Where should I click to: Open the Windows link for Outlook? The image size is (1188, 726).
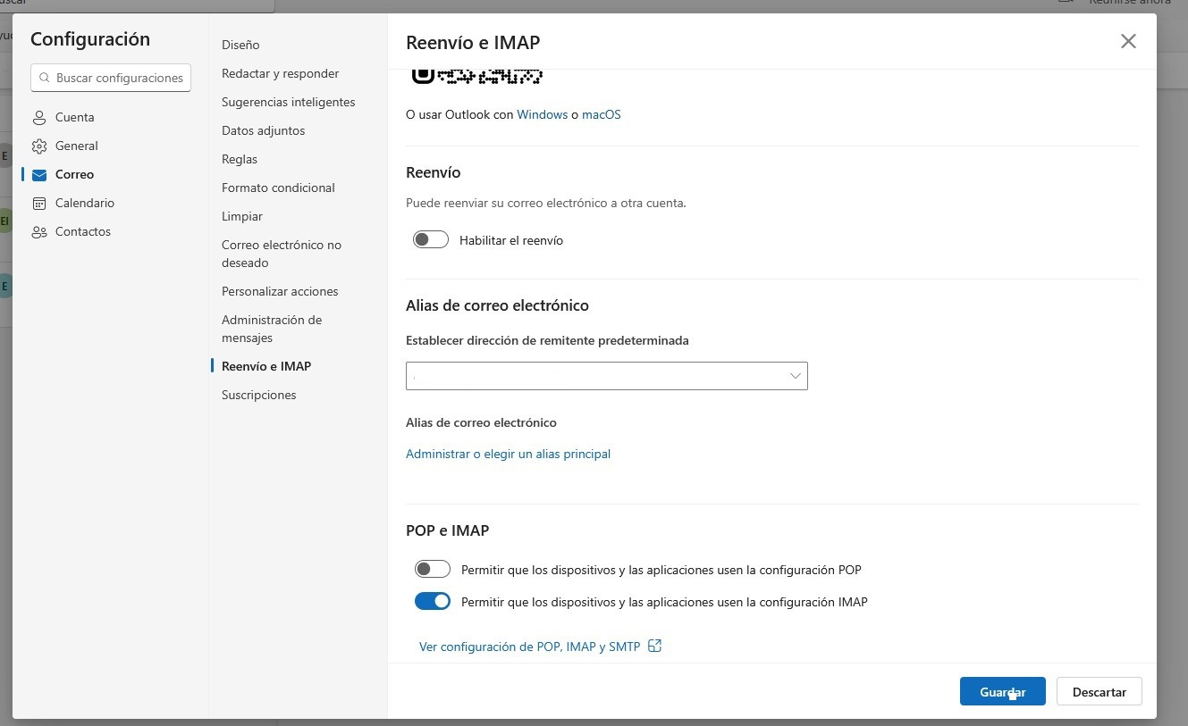(543, 114)
